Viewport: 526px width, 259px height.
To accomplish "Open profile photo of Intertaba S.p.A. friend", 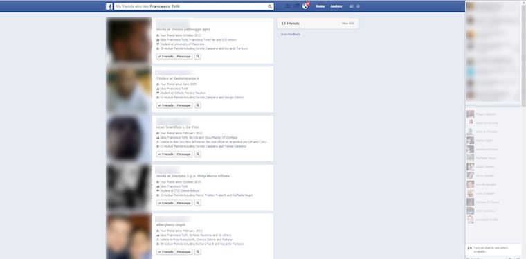I will [x=129, y=187].
